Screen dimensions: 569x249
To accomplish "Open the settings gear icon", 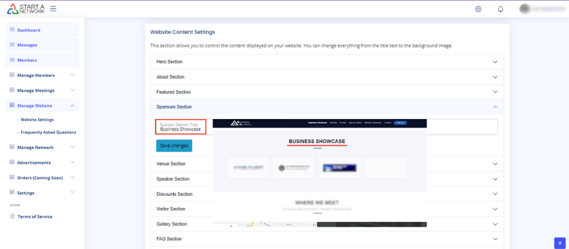I will pos(478,9).
